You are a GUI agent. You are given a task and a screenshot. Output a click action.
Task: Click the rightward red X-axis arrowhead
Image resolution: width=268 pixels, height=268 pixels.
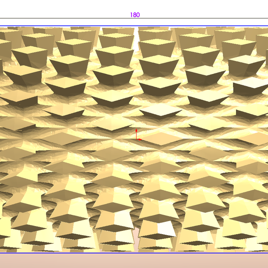coord(141,139)
